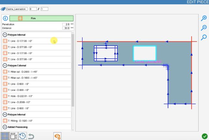Click rim icon of Hole D:222.01 row
Image resolution: width=209 pixels, height=140 pixels.
5,96
